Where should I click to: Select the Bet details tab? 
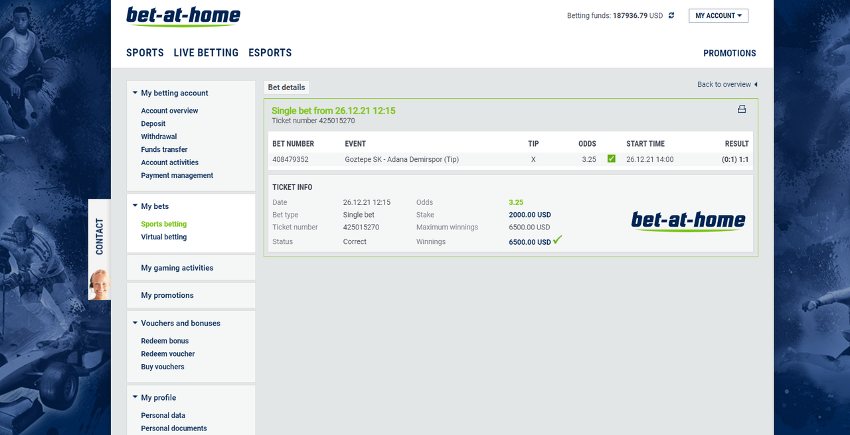point(287,88)
